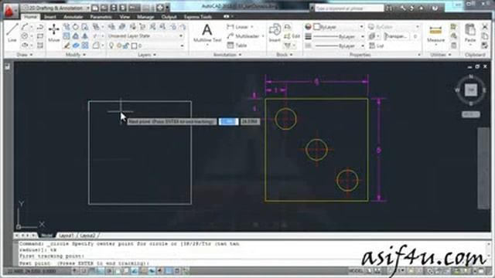The image size is (495, 278).
Task: Open the Layout2 drawing tab
Action: (x=87, y=236)
